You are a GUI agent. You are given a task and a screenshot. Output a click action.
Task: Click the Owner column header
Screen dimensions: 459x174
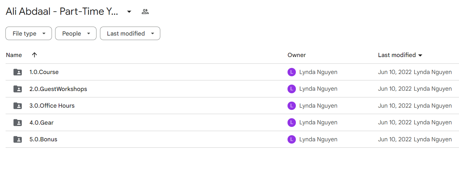coord(296,55)
